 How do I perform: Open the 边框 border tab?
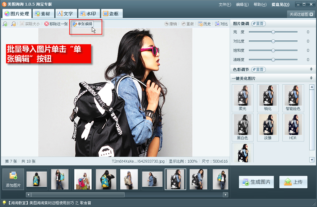coord(111,14)
